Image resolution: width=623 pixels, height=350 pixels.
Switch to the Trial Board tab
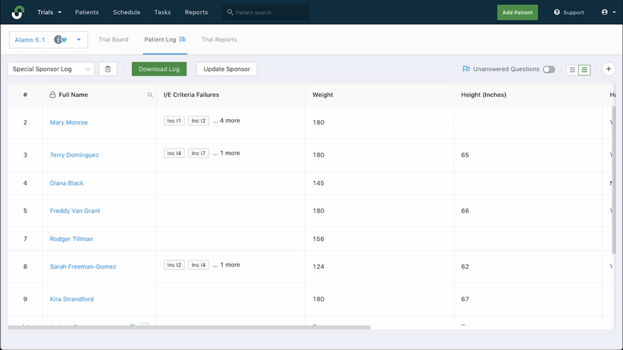113,39
